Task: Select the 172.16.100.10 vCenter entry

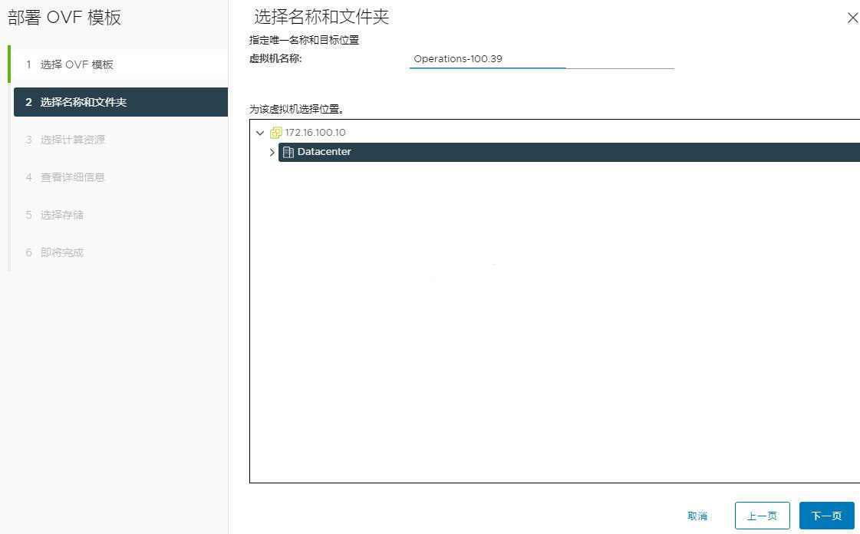Action: tap(315, 133)
